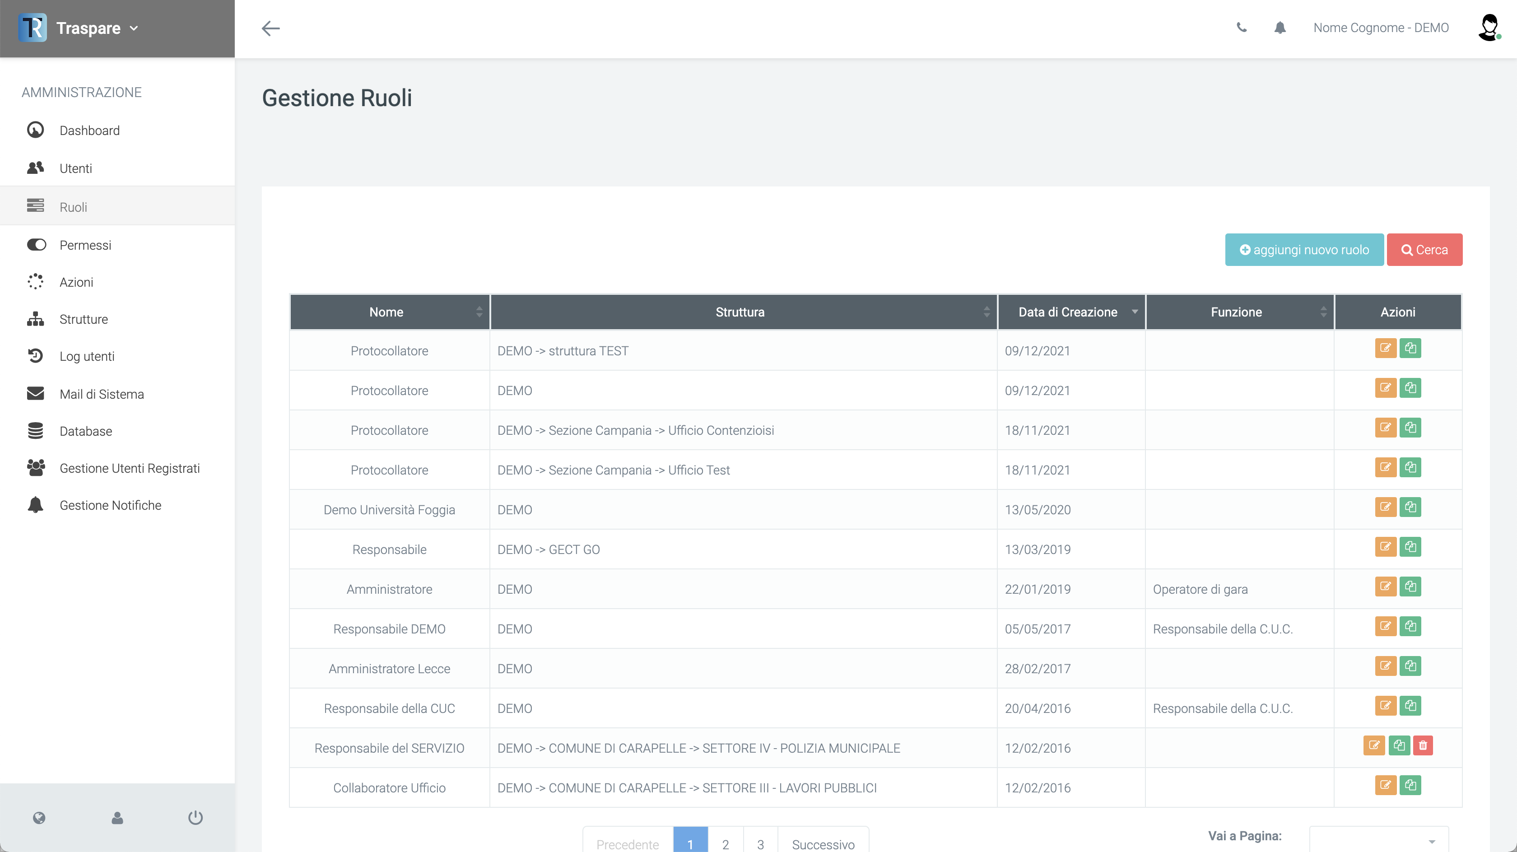Click the Amministratore Lecce name cell
The height and width of the screenshot is (852, 1517).
pos(389,668)
